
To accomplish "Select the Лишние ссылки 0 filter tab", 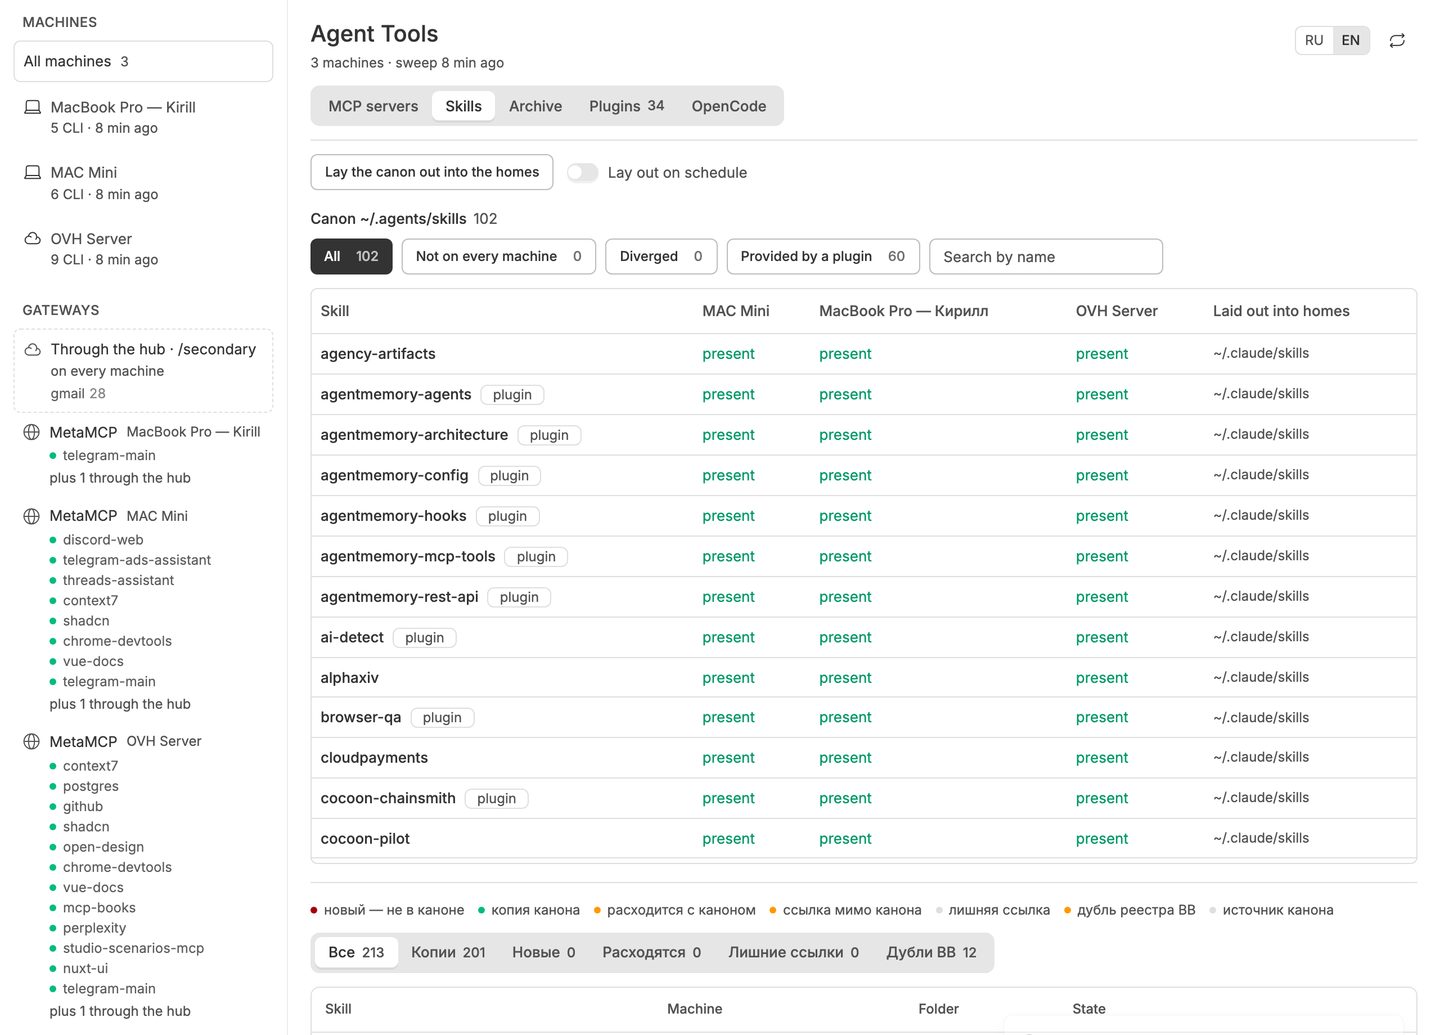I will click(x=794, y=952).
